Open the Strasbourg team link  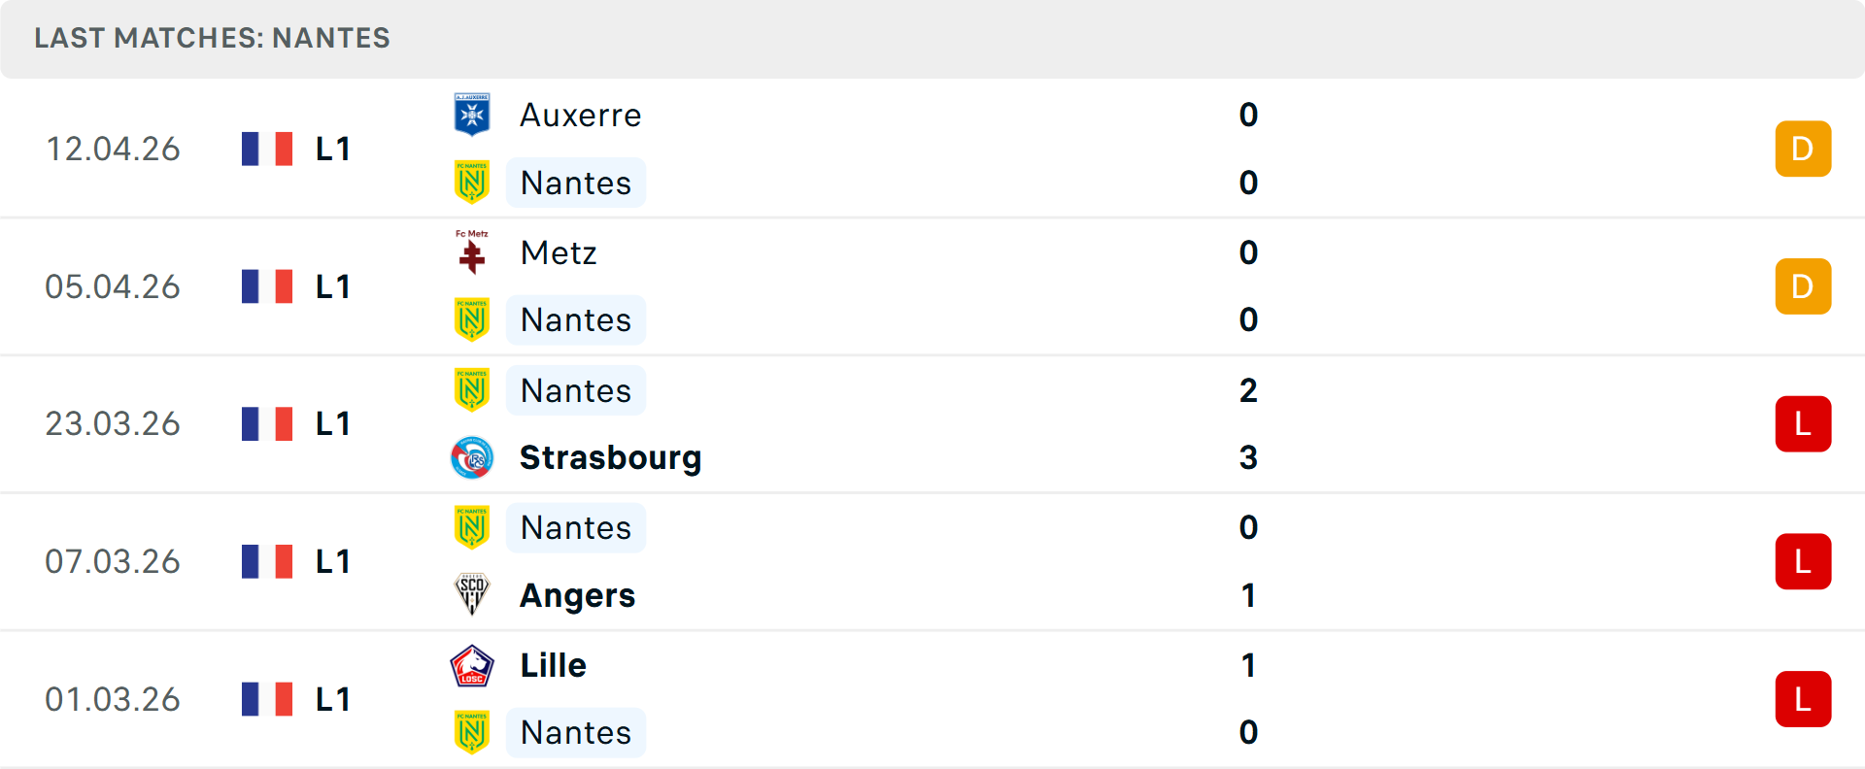click(x=610, y=457)
